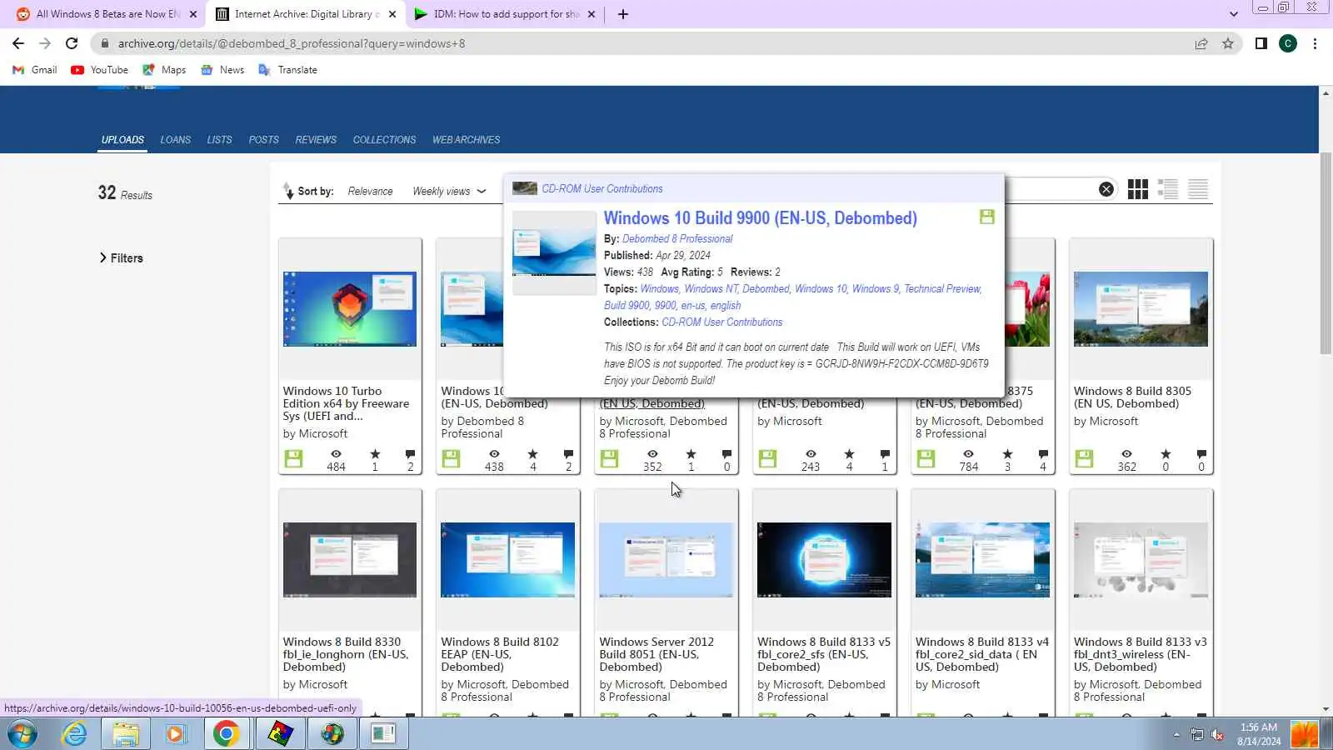
Task: Reload the archive.org page
Action: (x=72, y=43)
